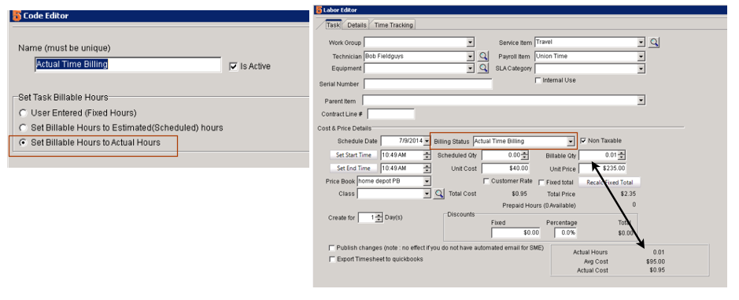The height and width of the screenshot is (300, 739).
Task: Uncheck the Is Active checkbox
Action: 233,66
